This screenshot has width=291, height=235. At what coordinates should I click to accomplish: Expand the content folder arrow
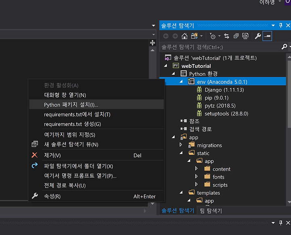[196, 168]
